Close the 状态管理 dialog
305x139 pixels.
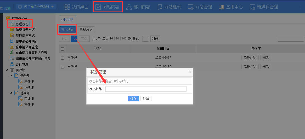[x=189, y=72]
